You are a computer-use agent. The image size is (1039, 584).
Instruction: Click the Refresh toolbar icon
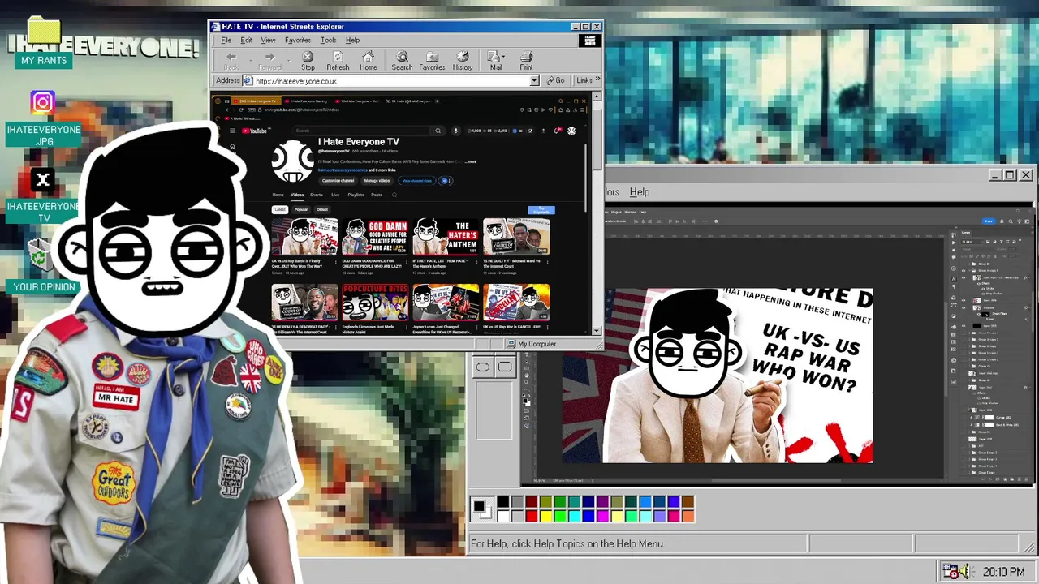pos(338,61)
